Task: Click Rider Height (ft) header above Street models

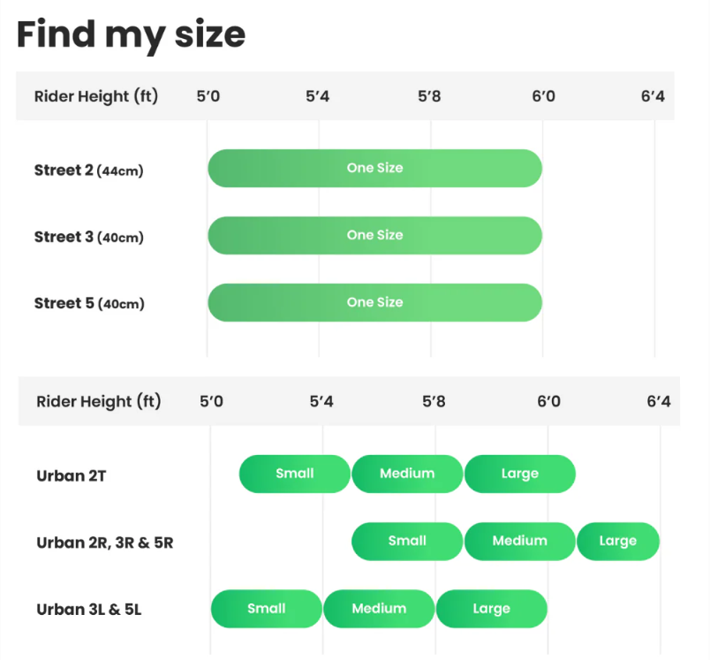Action: (x=96, y=96)
